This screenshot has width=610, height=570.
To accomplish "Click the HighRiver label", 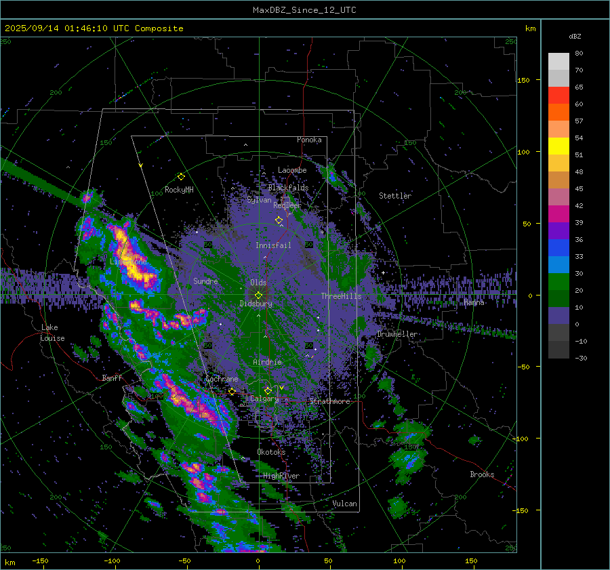I will tap(281, 476).
